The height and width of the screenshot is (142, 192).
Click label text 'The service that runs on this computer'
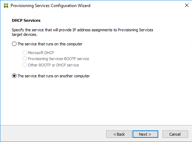click(50, 44)
